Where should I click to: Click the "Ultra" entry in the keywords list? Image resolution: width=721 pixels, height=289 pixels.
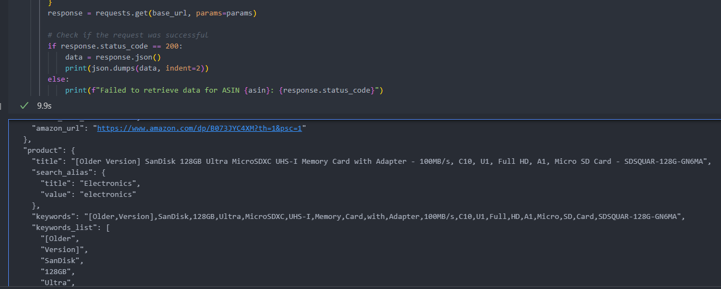57,282
